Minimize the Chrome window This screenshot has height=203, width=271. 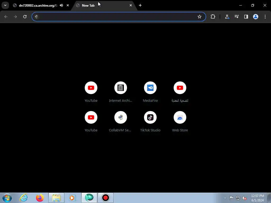[x=240, y=5]
